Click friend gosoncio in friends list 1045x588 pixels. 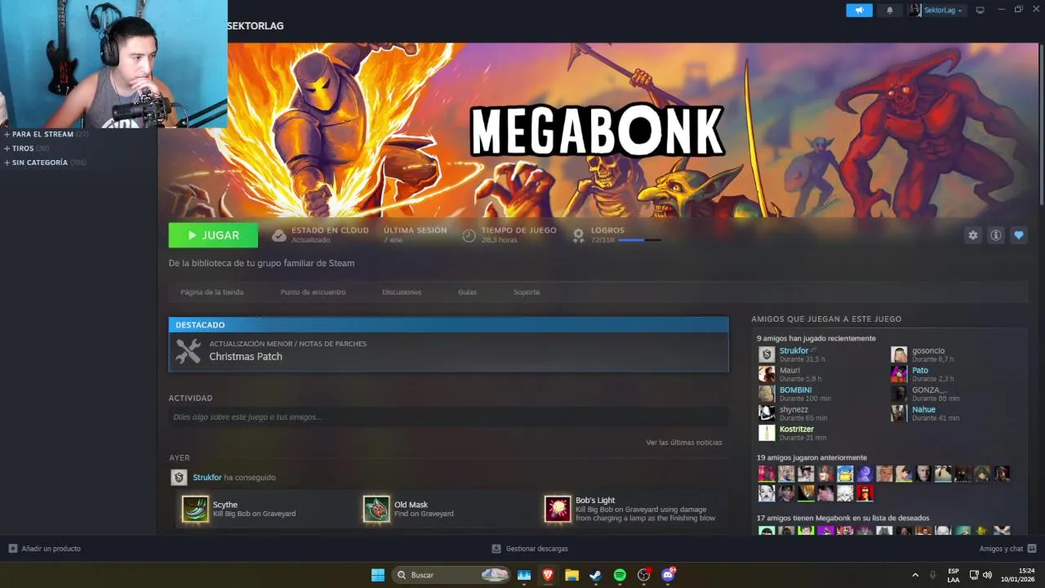click(928, 350)
